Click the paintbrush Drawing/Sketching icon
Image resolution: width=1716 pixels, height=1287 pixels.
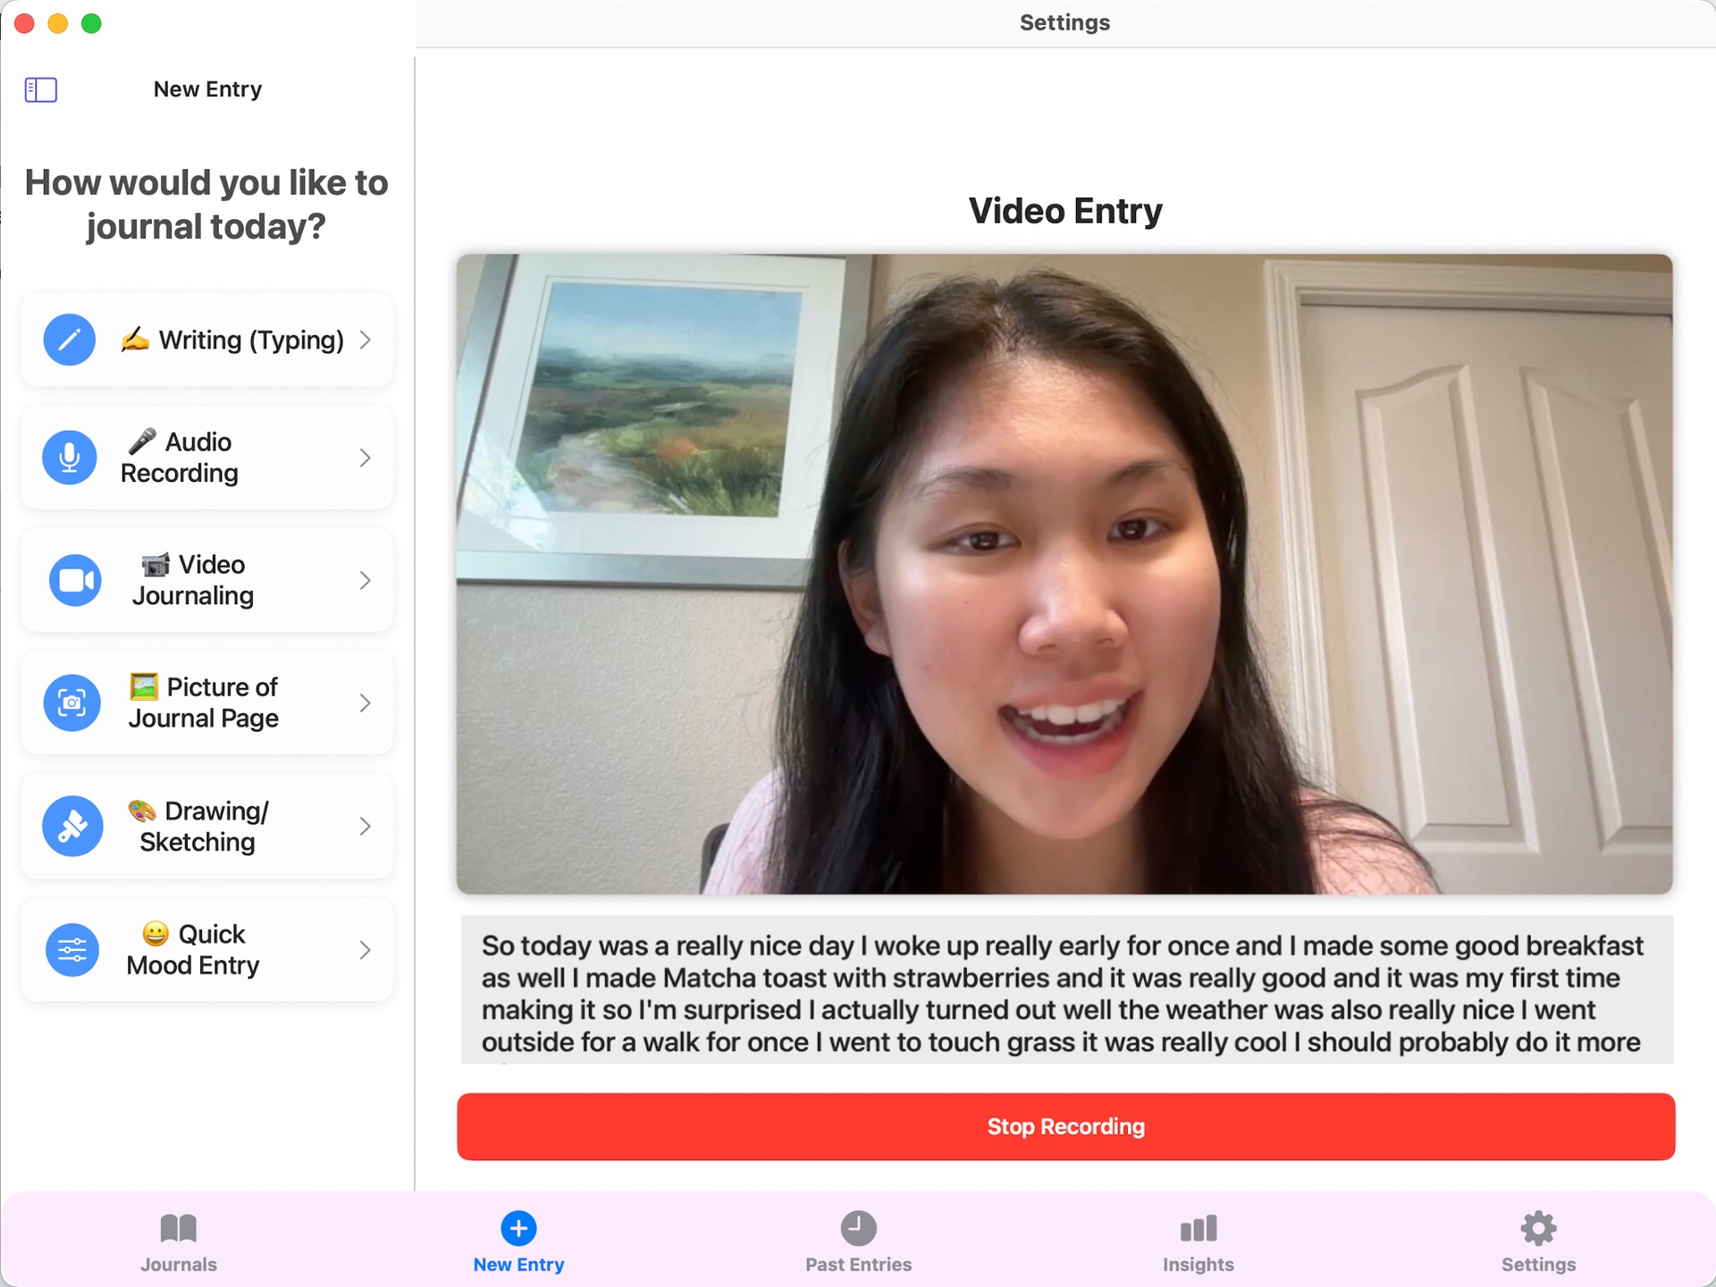[x=72, y=827]
